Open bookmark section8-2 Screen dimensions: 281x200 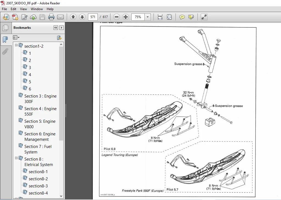(x=38, y=179)
